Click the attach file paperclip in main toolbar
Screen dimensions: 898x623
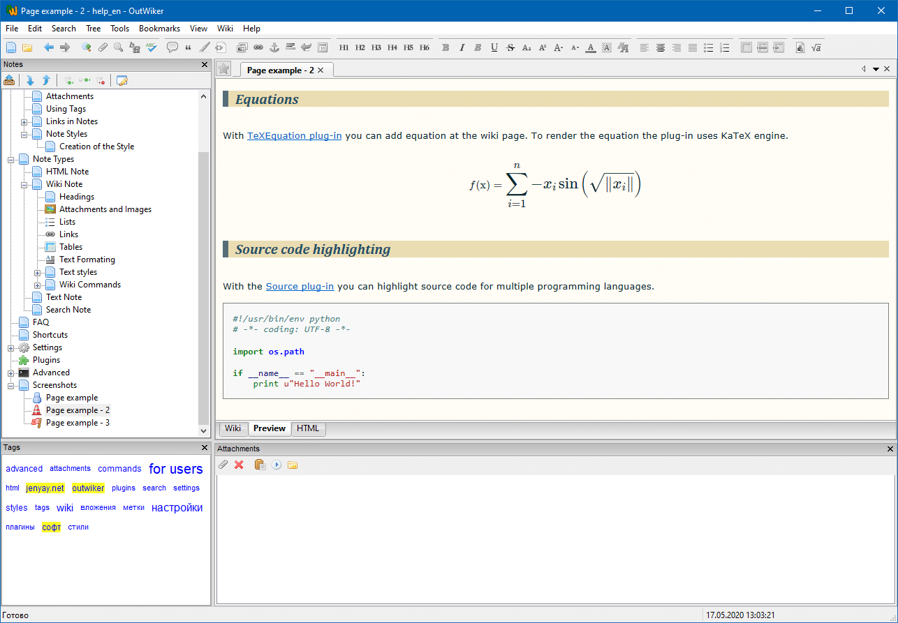coord(103,47)
